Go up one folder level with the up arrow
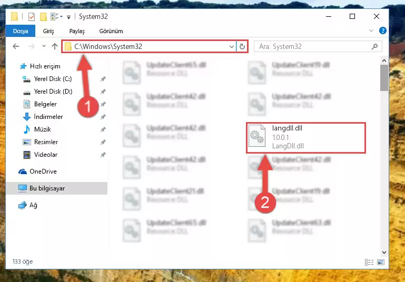The image size is (405, 282). (x=54, y=46)
